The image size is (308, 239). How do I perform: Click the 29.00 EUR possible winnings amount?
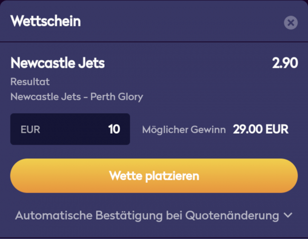(x=261, y=129)
